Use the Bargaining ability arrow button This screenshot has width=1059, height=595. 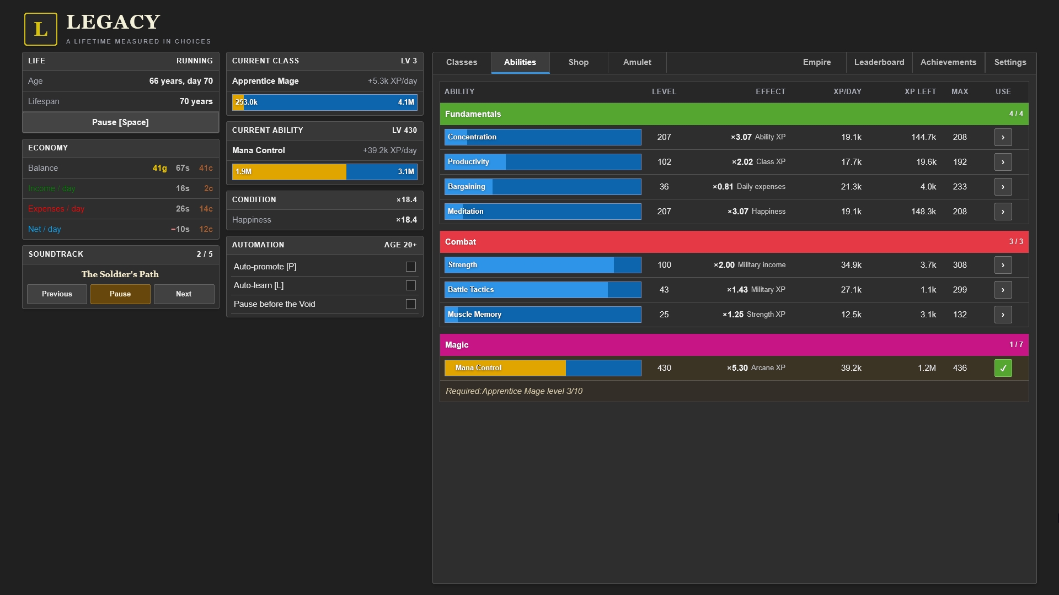[1003, 187]
